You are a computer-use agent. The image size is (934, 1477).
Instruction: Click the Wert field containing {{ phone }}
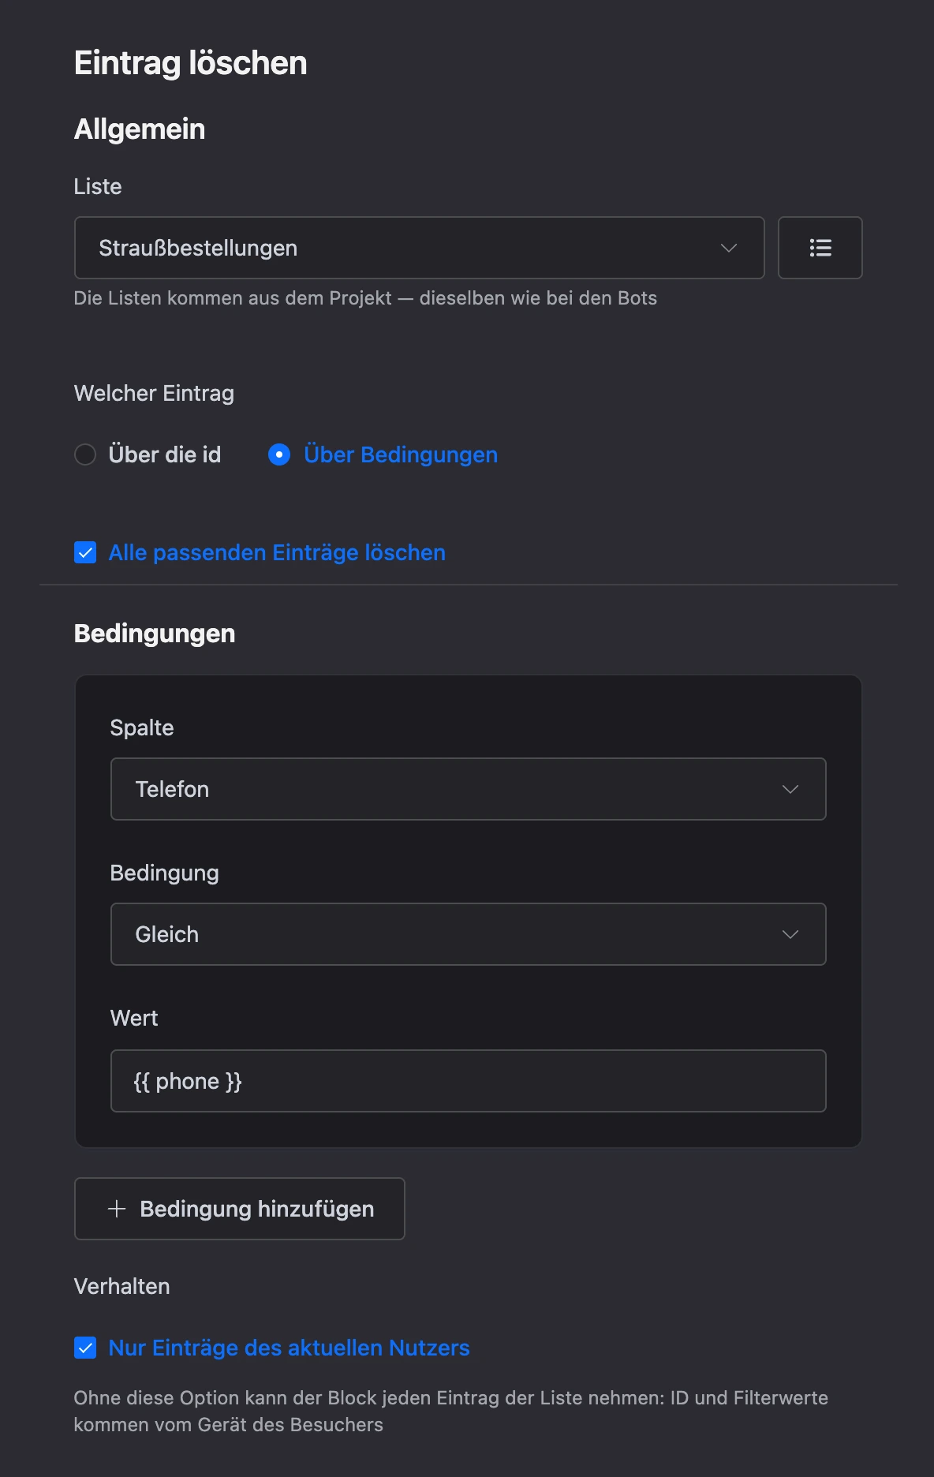click(468, 1081)
